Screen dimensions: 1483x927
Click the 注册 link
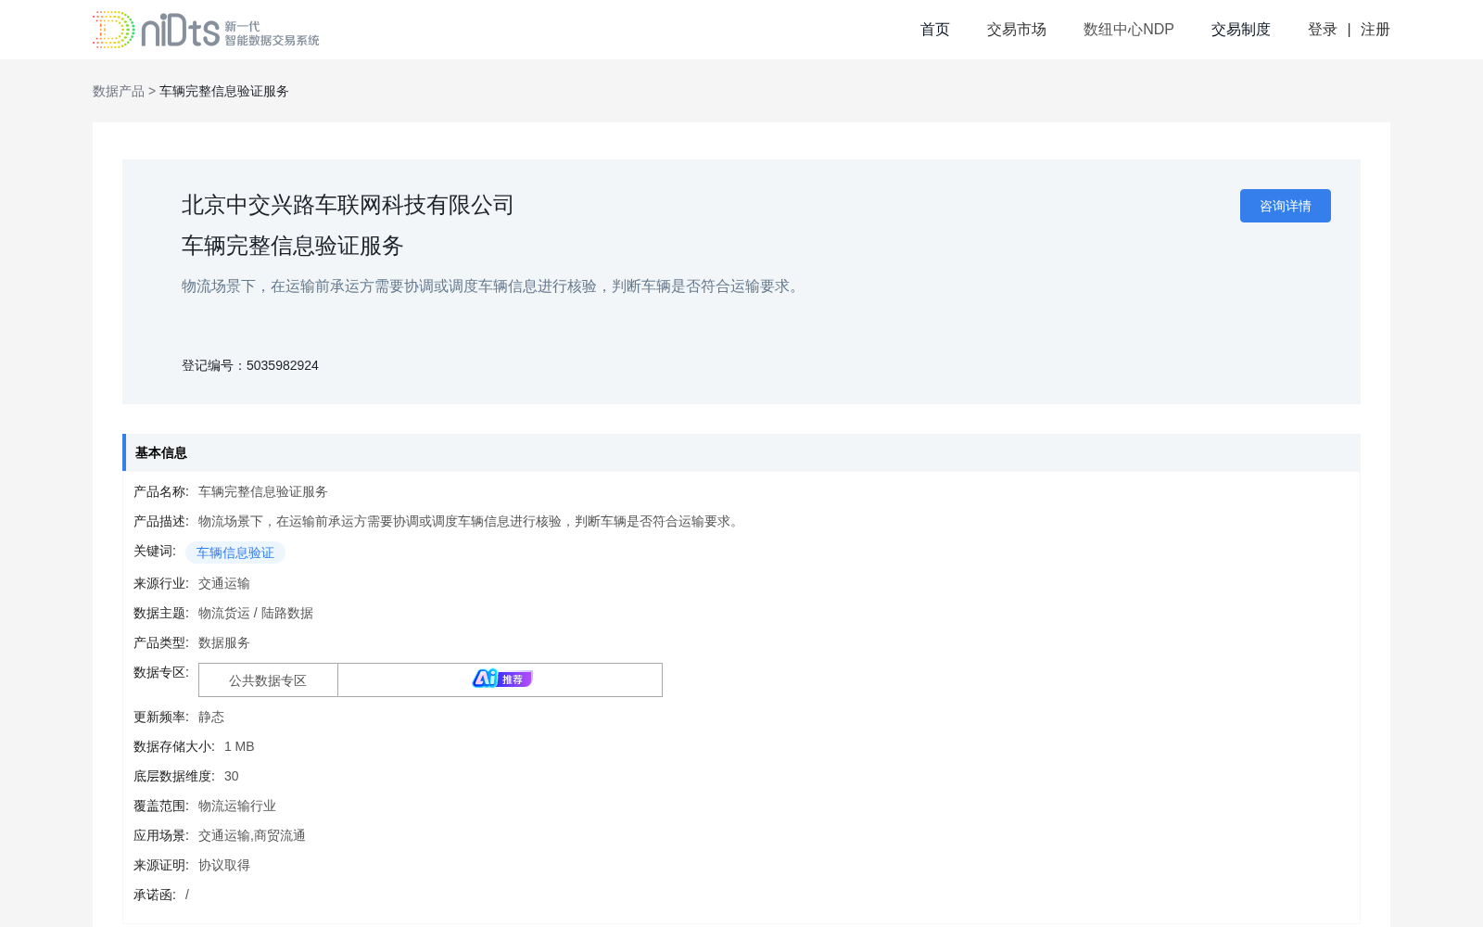tap(1375, 30)
